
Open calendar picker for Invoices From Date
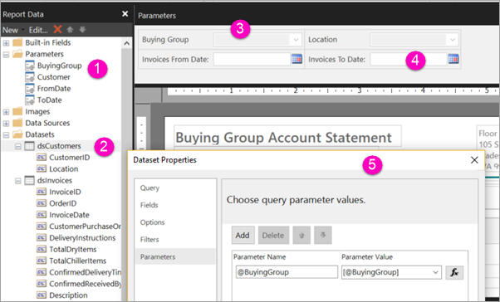pyautogui.click(x=297, y=59)
